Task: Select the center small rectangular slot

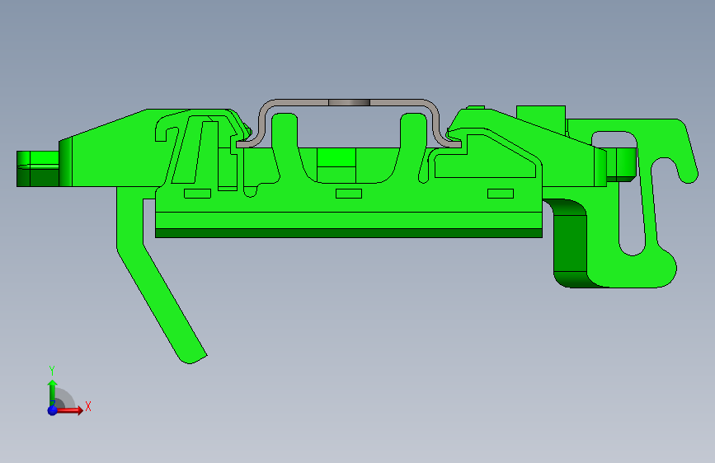Action: click(x=349, y=194)
